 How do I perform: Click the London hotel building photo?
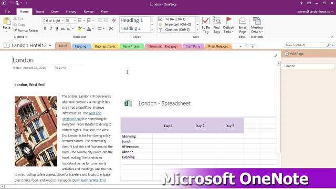pos(36,131)
